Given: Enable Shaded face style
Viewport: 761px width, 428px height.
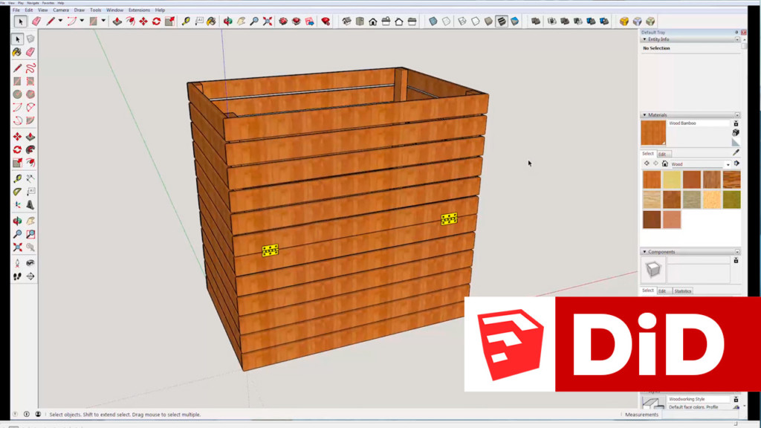Looking at the screenshot, I should pyautogui.click(x=488, y=22).
